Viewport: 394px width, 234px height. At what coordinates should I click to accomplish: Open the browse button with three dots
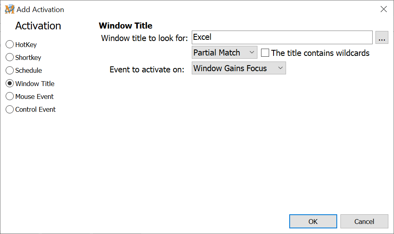click(382, 37)
